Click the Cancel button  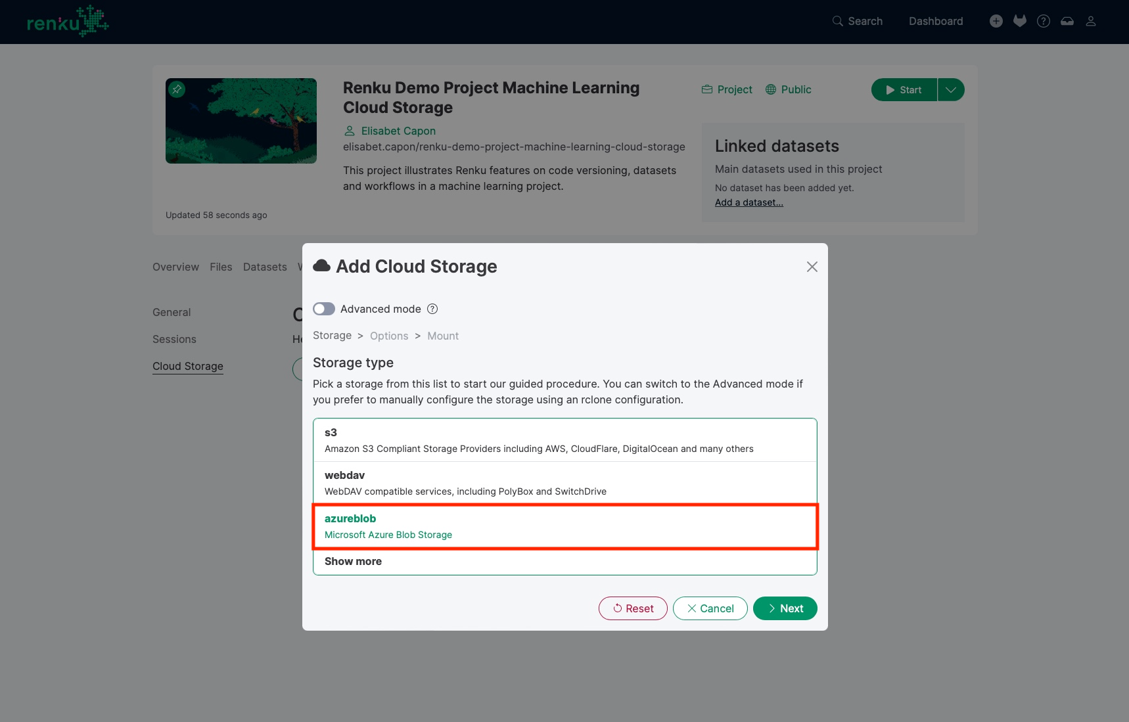click(x=710, y=608)
